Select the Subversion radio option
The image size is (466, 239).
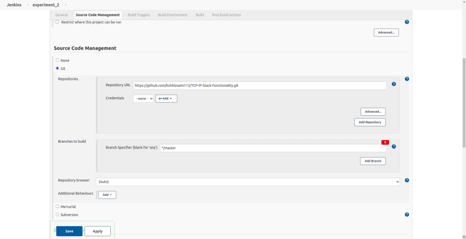57,214
